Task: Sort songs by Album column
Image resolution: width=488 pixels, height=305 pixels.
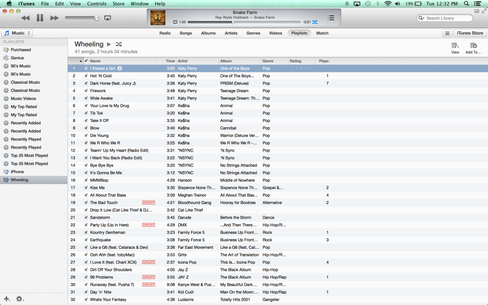Action: click(240, 61)
